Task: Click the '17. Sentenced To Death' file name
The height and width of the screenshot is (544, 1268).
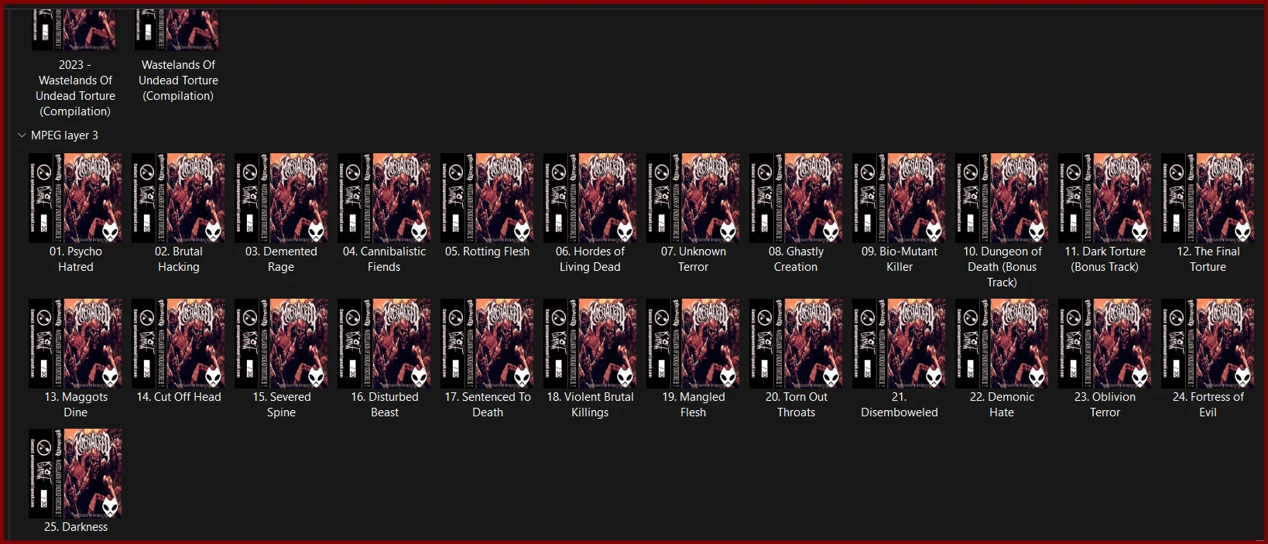Action: 487,405
